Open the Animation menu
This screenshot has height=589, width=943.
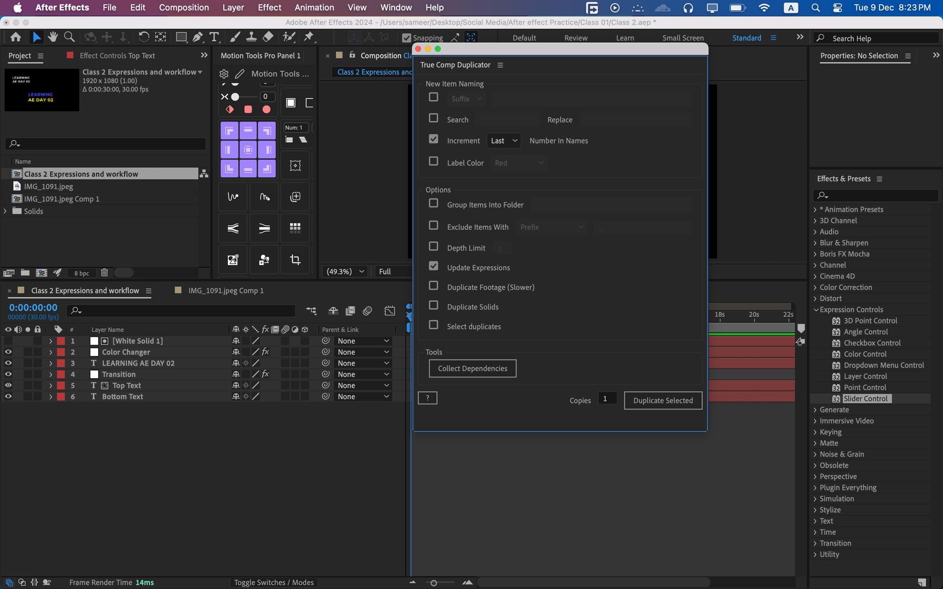click(x=314, y=7)
